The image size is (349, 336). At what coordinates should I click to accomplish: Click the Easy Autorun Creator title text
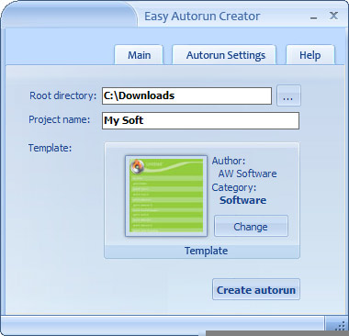click(x=202, y=17)
